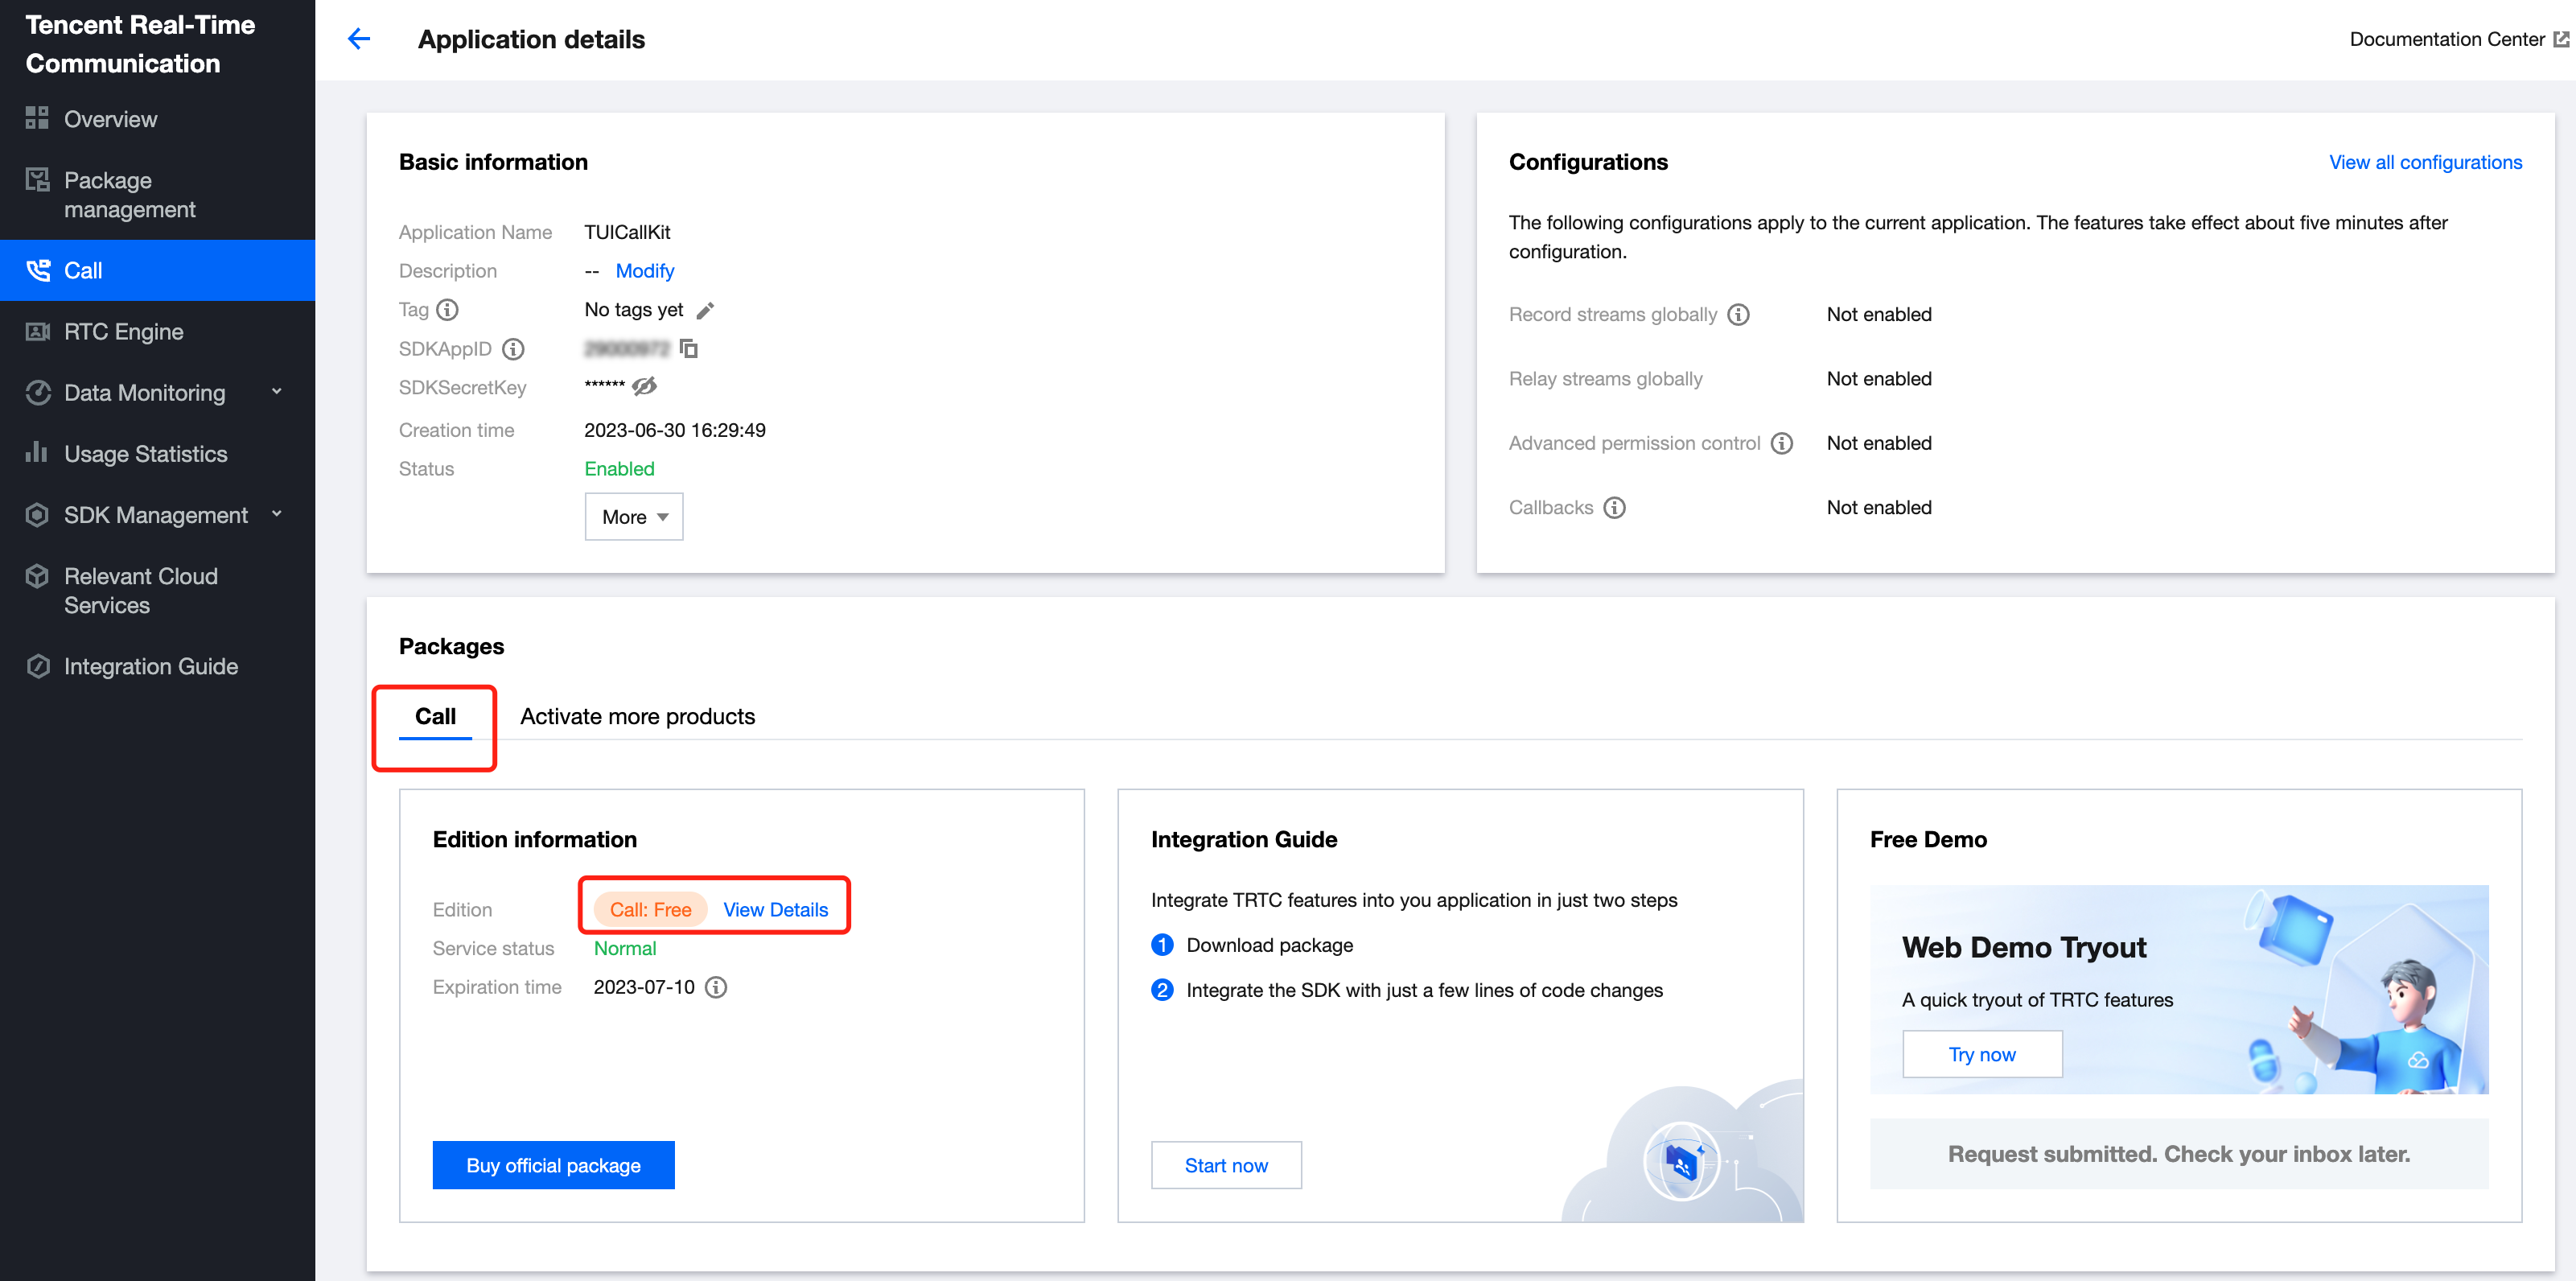Click the Web Demo Tryout banner
Screen dimensions: 2576x1281
[2179, 989]
